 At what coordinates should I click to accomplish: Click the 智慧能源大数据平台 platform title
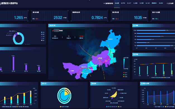pyautogui.click(x=9, y=3)
